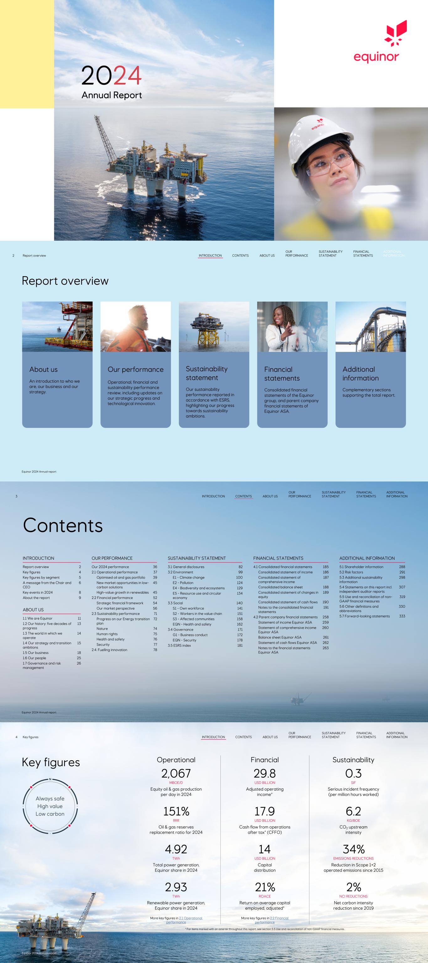The image size is (428, 963).
Task: Click the Equinor logo on the cover page
Action: [377, 42]
